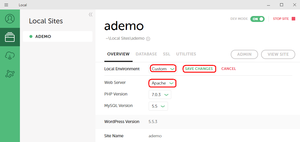Screen dimensions: 300x142
Task: Switch to the Utilities tab
Action: [x=186, y=54]
